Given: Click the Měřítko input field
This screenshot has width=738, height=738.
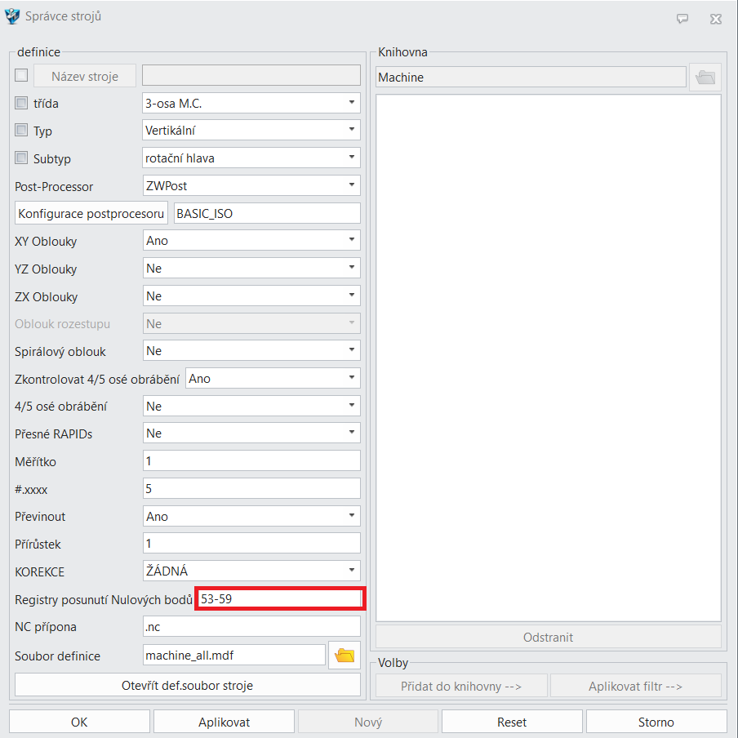Looking at the screenshot, I should [x=251, y=460].
